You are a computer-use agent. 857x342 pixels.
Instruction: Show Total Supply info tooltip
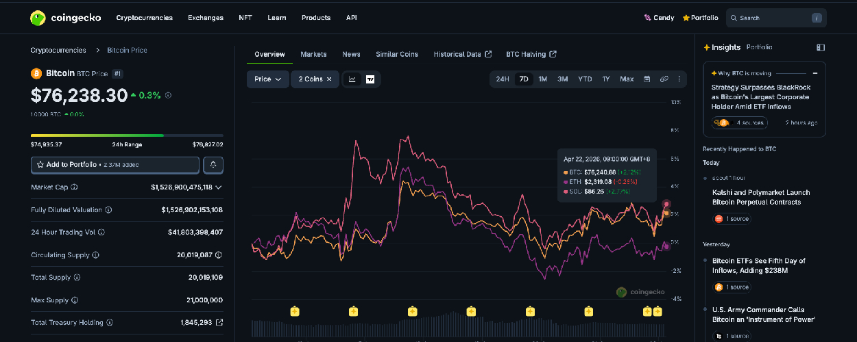77,278
